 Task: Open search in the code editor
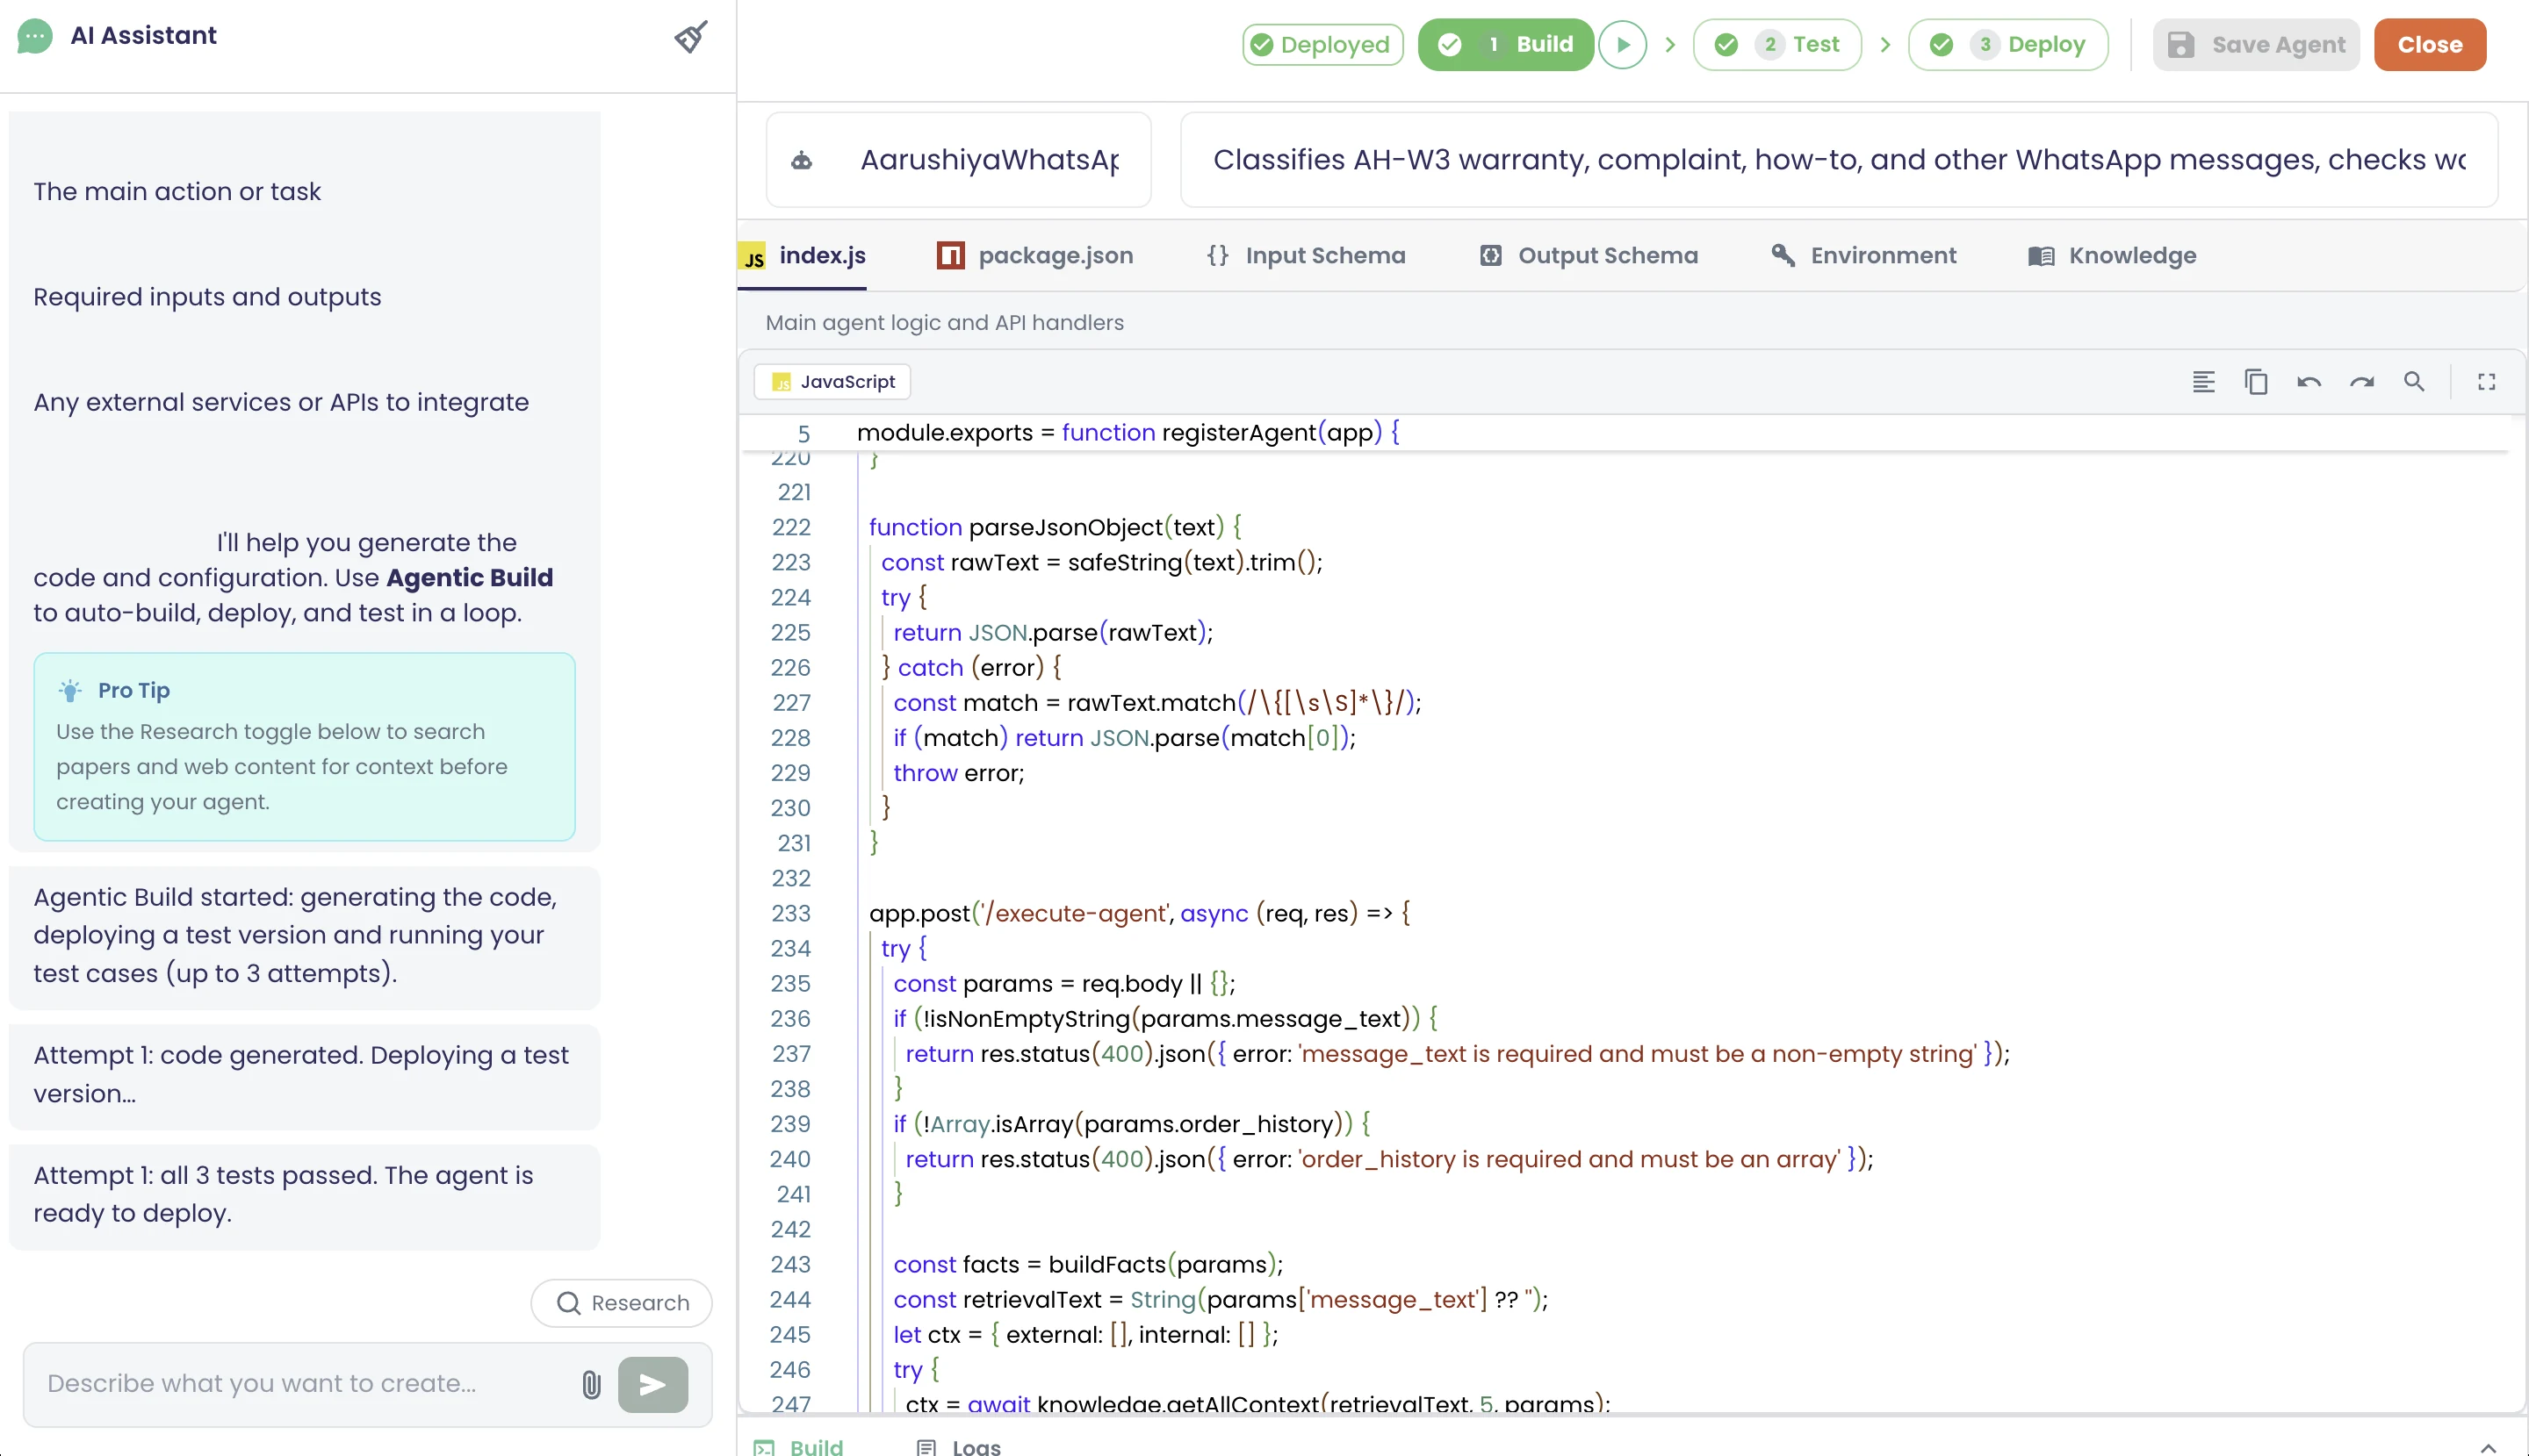click(2414, 382)
